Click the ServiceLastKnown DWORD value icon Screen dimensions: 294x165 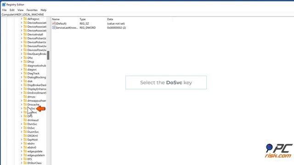pyautogui.click(x=54, y=27)
